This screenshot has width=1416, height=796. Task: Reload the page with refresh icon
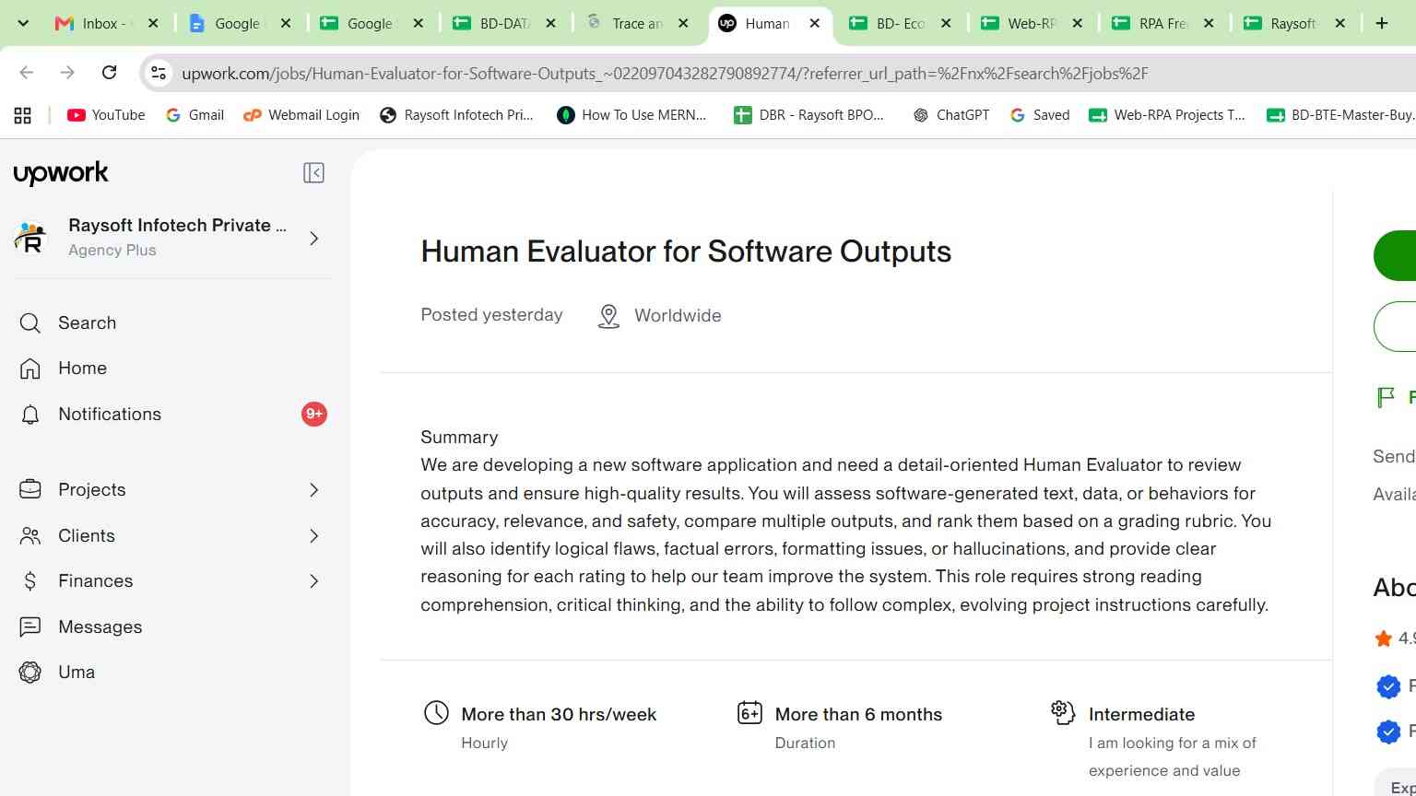click(109, 73)
